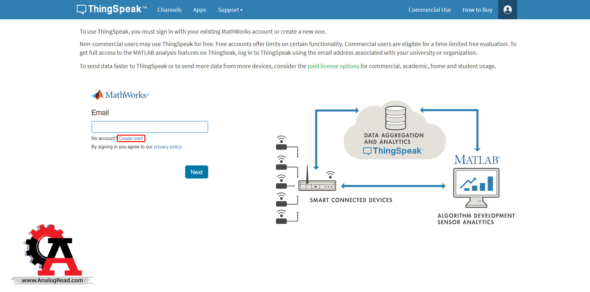590x292 pixels.
Task: Click the MathWorks logo above Email
Action: tap(120, 95)
